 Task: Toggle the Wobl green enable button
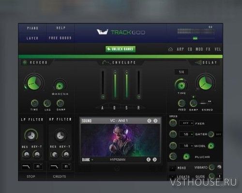(x=211, y=146)
